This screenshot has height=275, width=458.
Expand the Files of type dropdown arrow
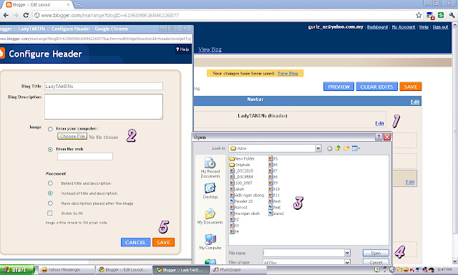tap(347, 262)
